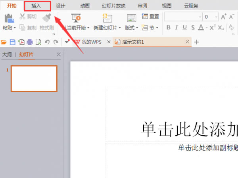Select slide 1 thumbnail
The width and height of the screenshot is (238, 178).
pos(34,78)
